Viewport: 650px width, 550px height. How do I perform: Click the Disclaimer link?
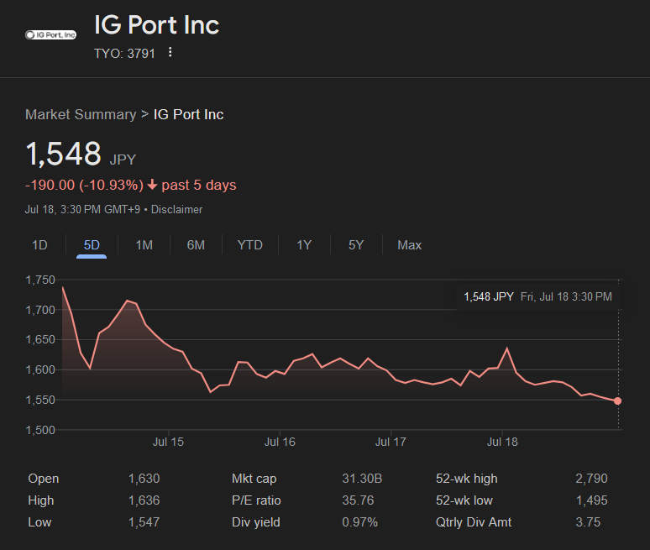176,209
